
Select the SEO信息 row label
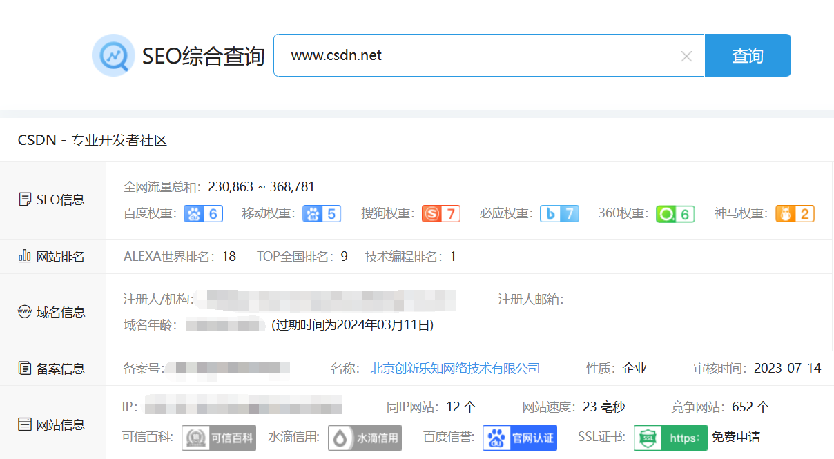(x=61, y=200)
